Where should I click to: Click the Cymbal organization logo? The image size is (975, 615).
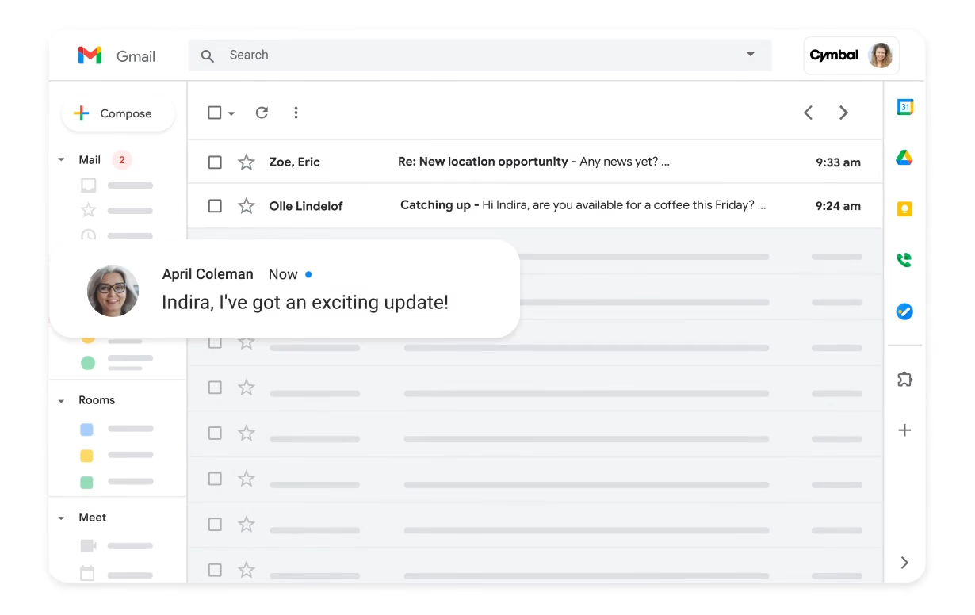coord(834,55)
